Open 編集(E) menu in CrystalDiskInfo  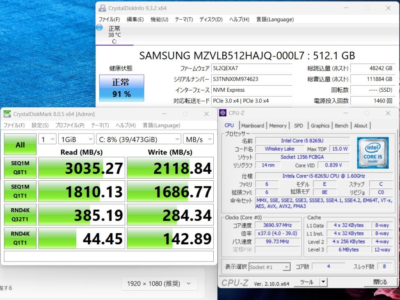point(135,19)
